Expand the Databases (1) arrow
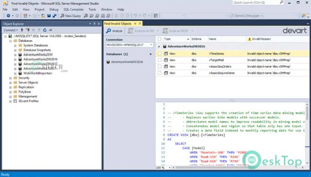Viewport: 311px width, 177px height. 151,54
